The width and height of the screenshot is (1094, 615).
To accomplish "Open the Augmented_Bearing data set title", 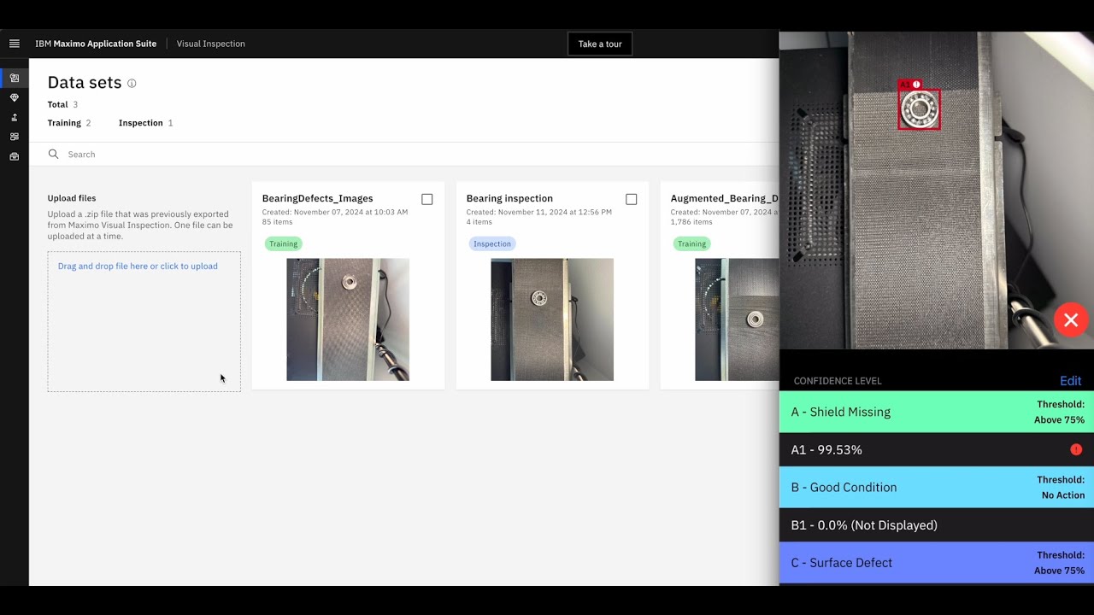I will pos(725,198).
